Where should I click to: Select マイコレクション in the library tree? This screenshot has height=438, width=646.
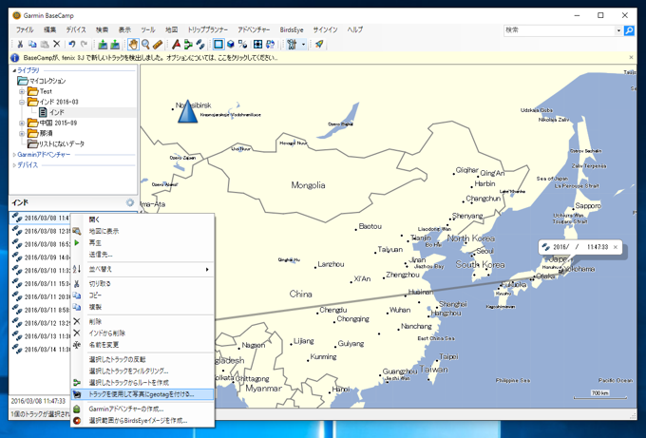tap(47, 81)
